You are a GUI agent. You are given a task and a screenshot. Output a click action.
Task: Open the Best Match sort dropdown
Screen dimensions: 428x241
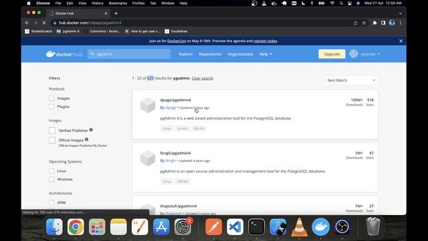click(x=351, y=80)
